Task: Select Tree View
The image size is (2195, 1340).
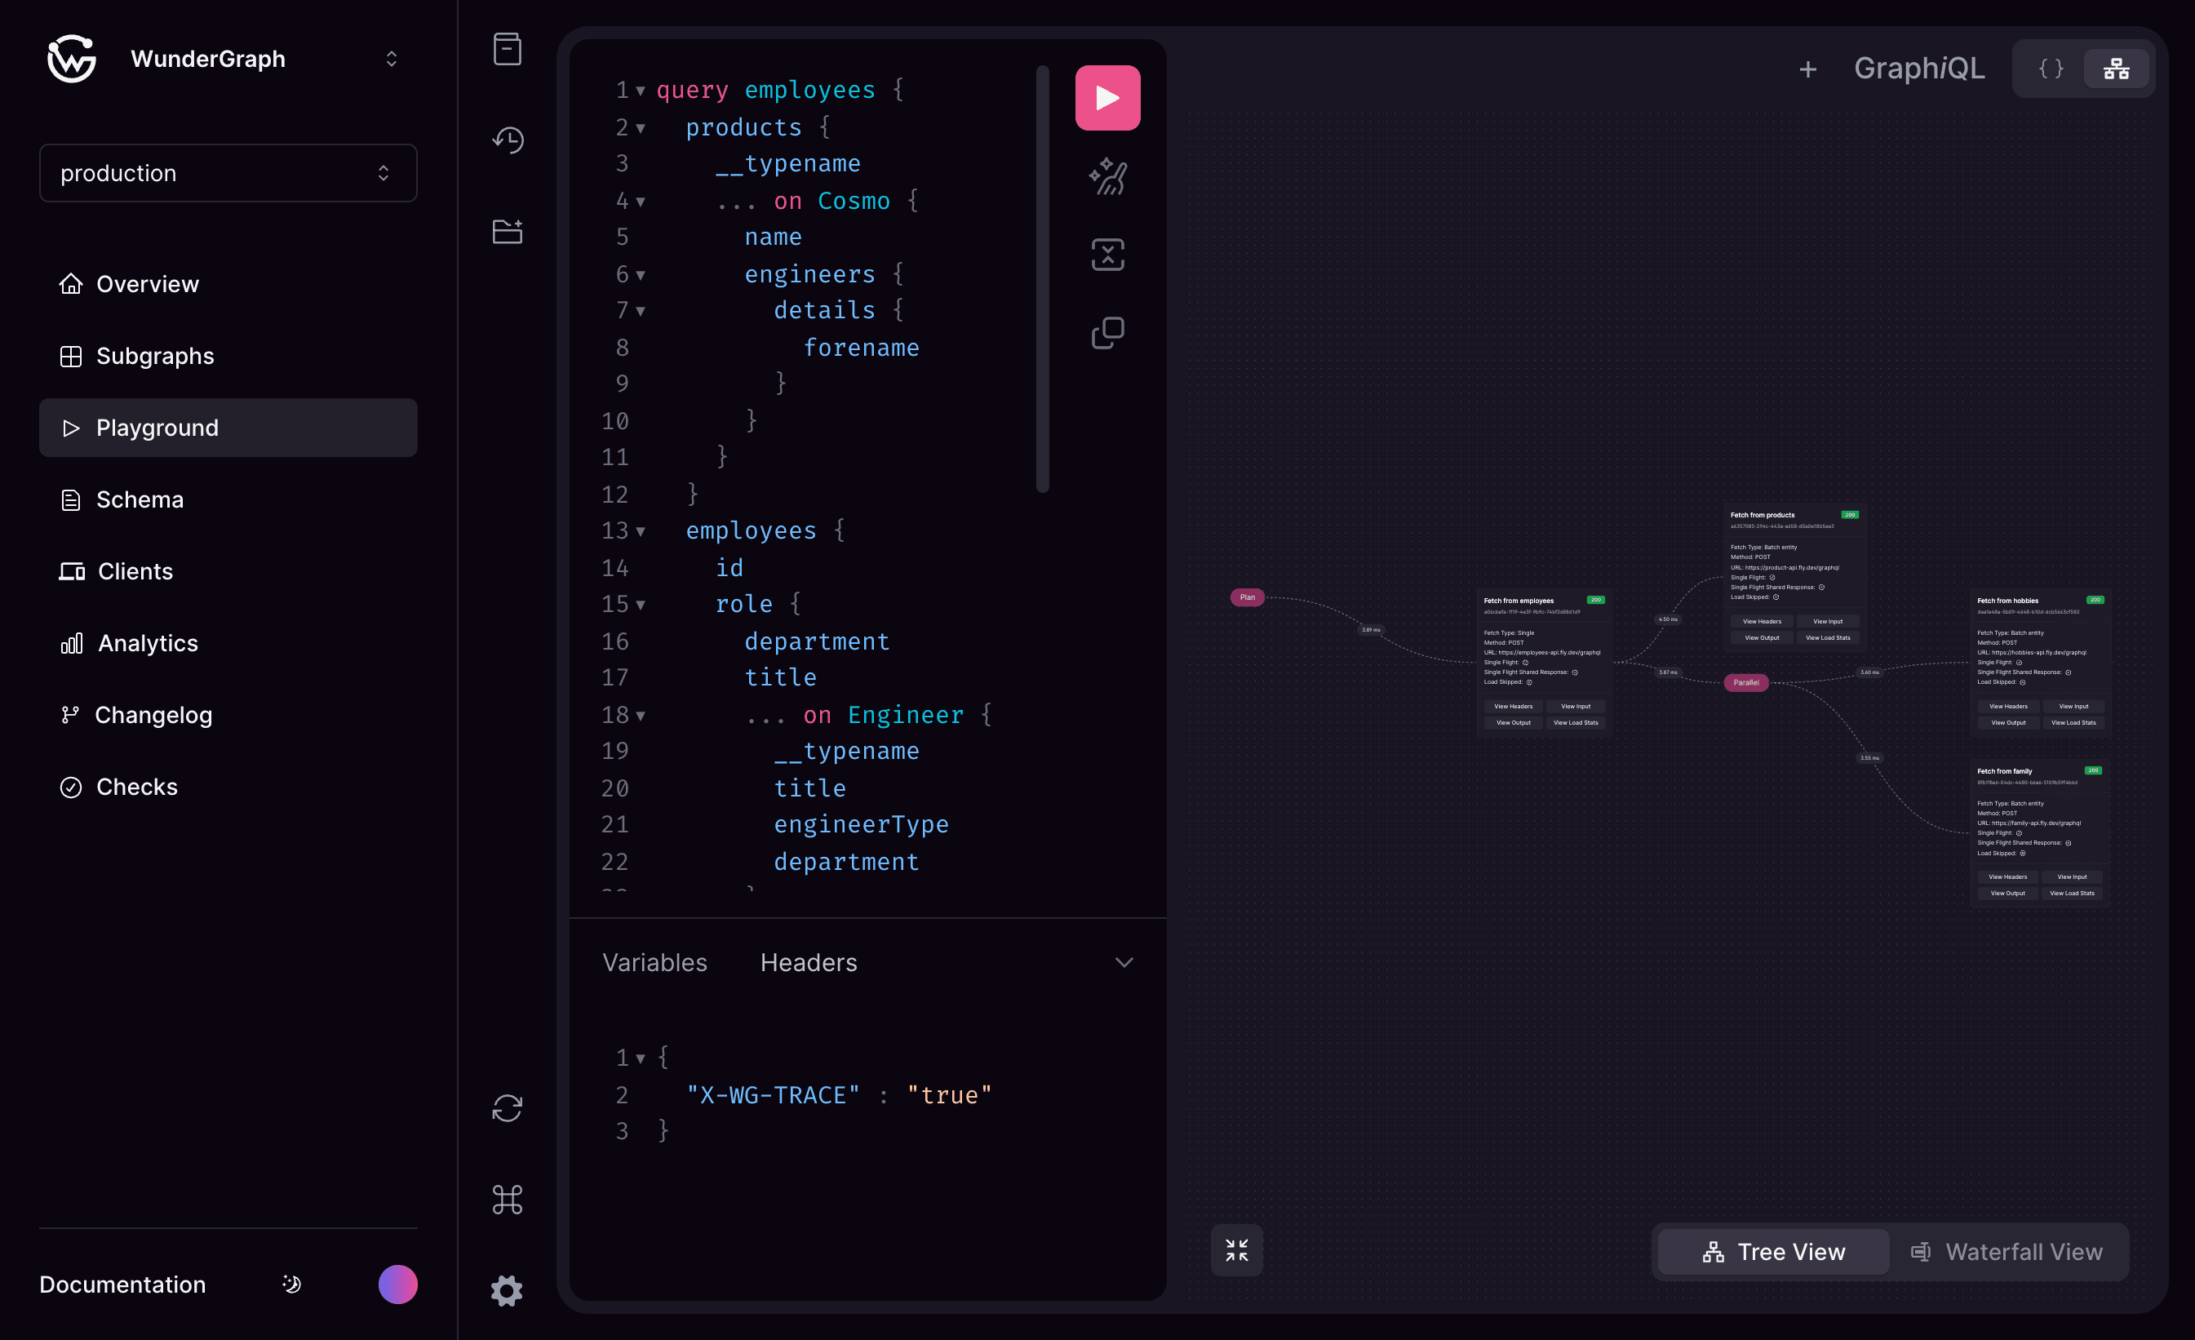Action: [x=1773, y=1252]
